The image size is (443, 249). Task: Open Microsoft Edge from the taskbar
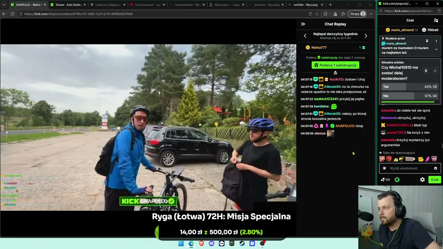point(191,243)
